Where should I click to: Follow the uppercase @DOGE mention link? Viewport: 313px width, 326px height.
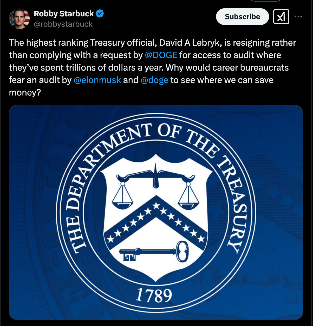coord(161,55)
